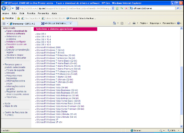Click the Compatibility View icon

[x=117, y=8]
